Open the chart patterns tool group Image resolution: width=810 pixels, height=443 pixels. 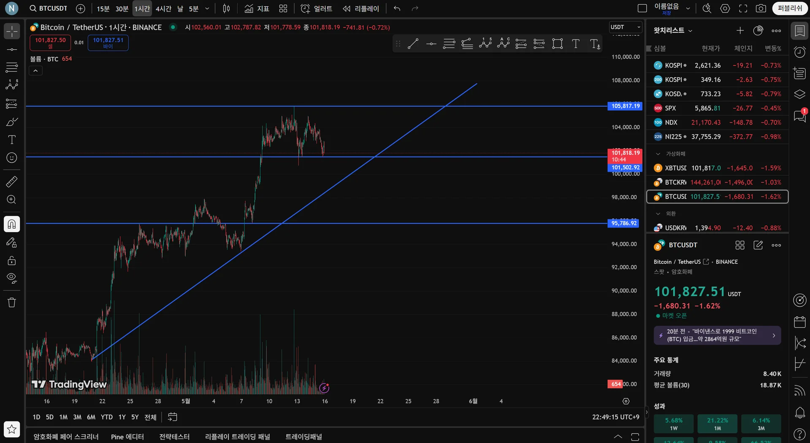pyautogui.click(x=12, y=85)
